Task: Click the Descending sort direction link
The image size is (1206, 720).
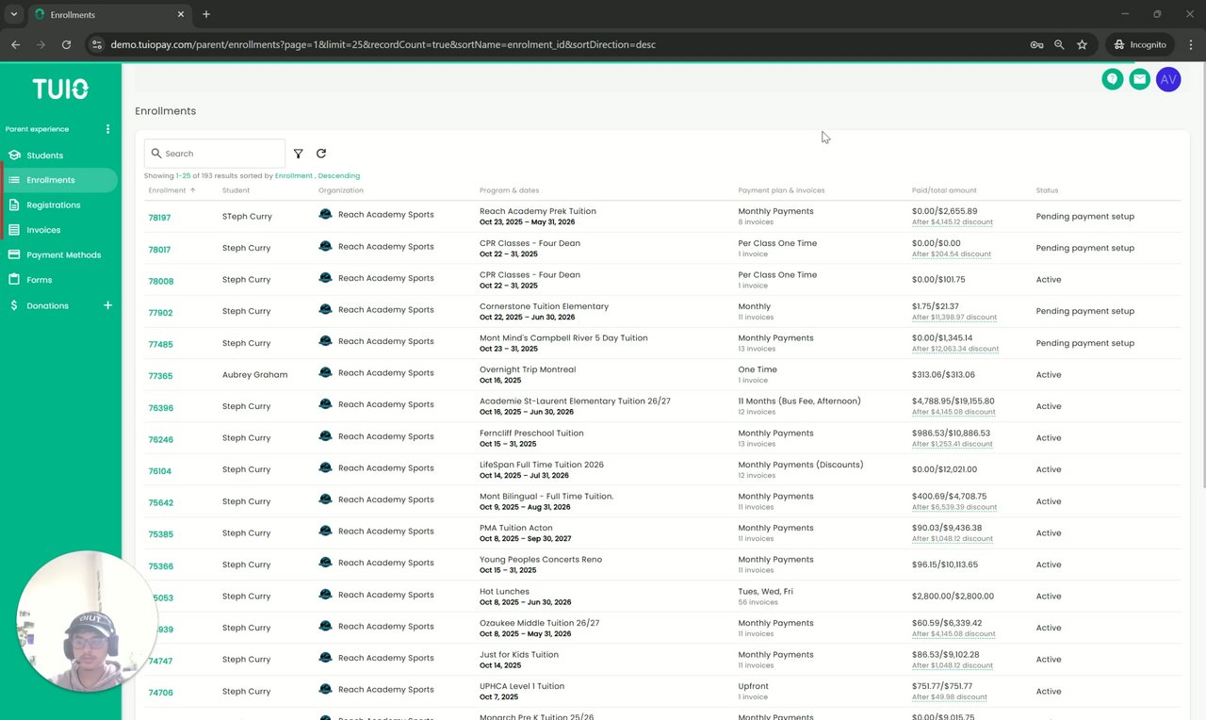Action: 339,176
